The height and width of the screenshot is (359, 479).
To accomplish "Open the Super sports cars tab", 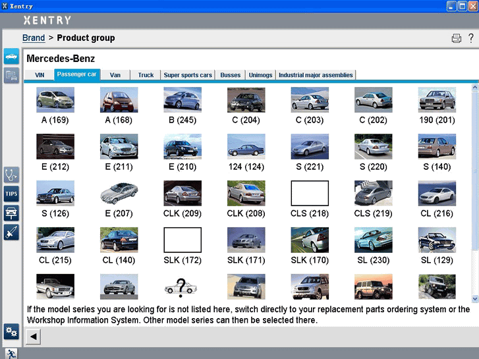I will pyautogui.click(x=188, y=75).
